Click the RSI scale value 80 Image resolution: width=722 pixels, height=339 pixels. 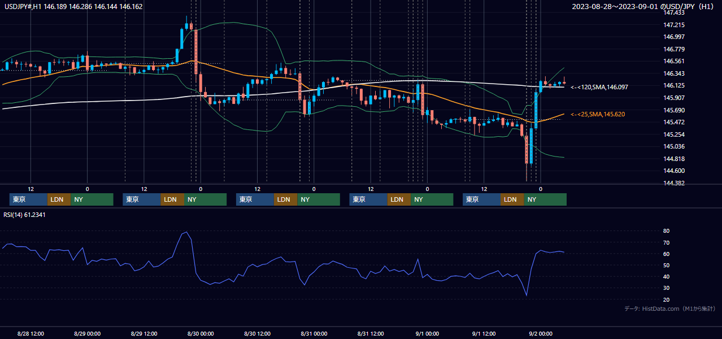pyautogui.click(x=667, y=231)
